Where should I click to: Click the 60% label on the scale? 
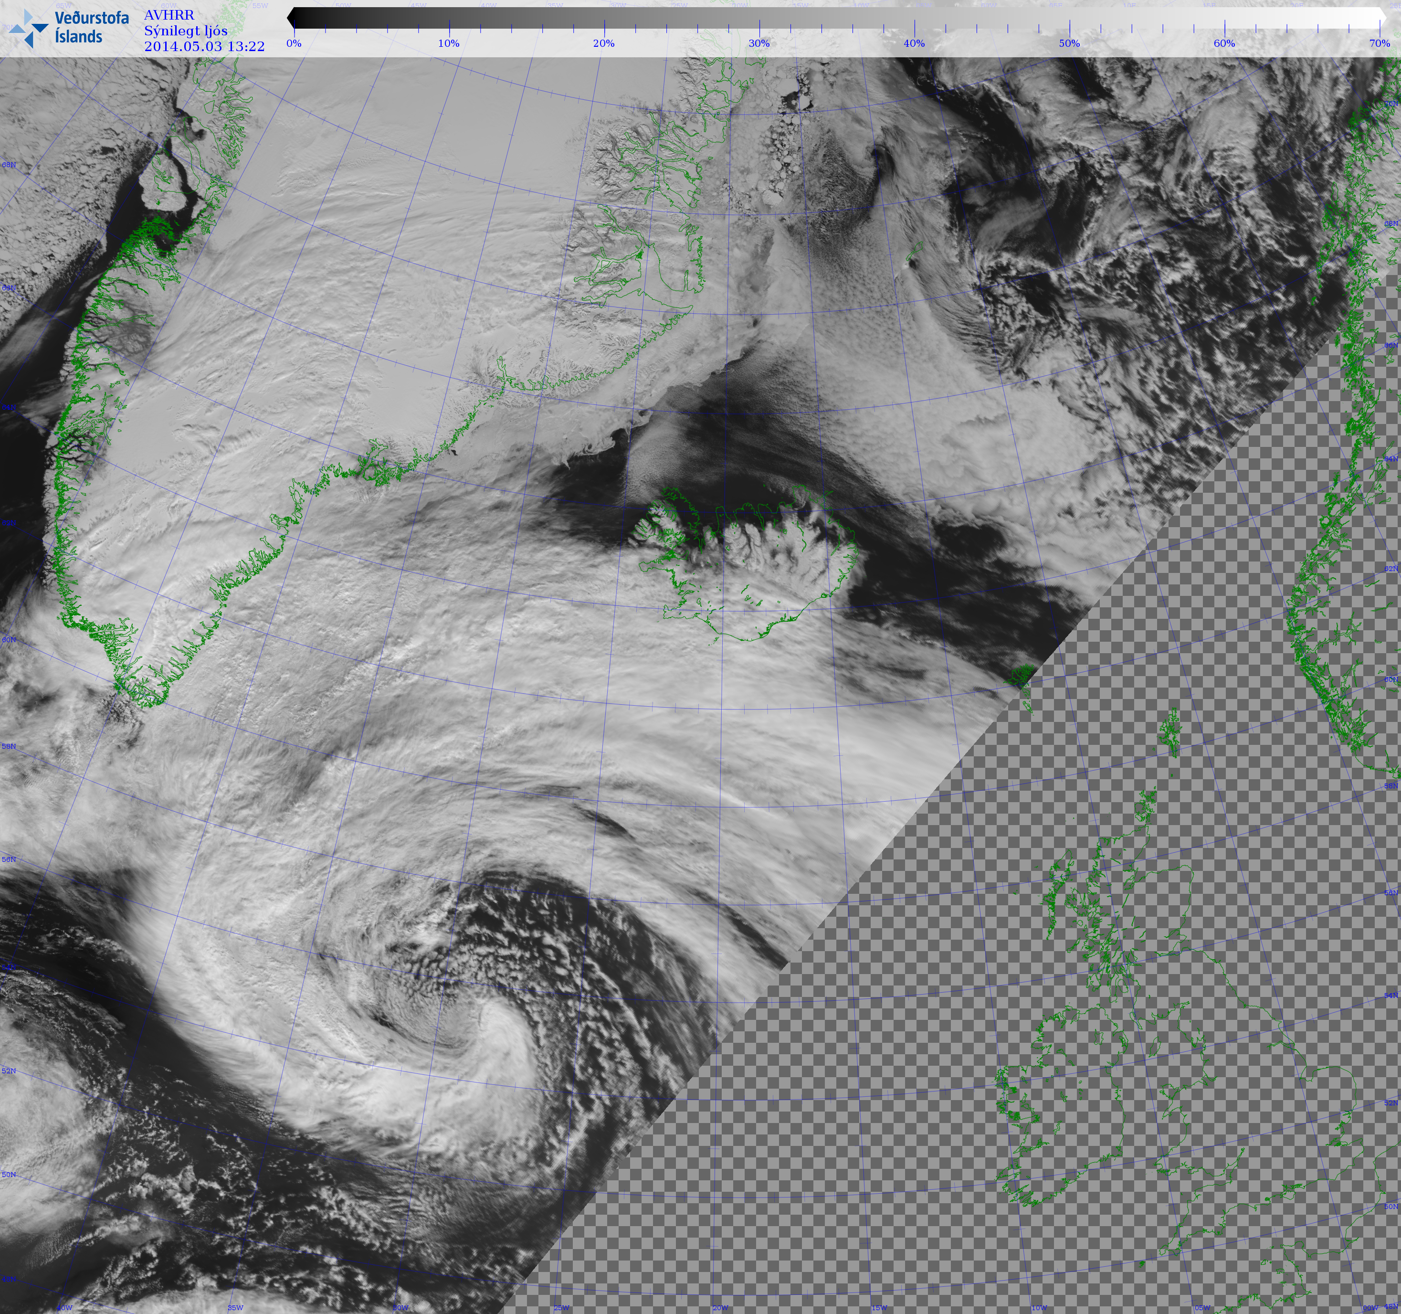pos(1224,43)
